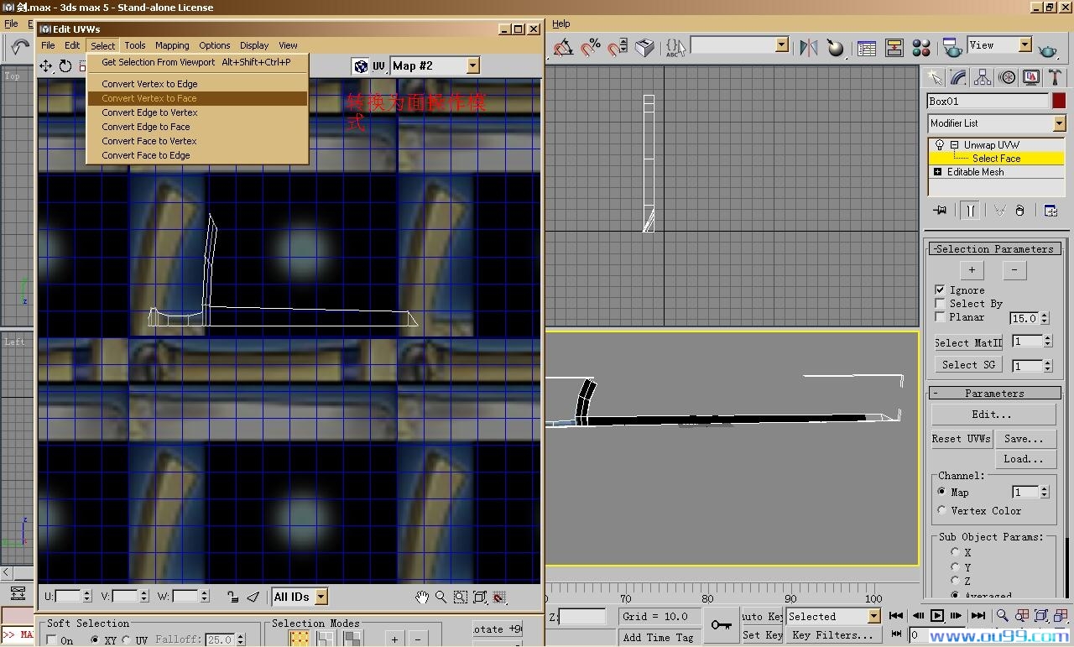The height and width of the screenshot is (647, 1074).
Task: Open the named selection sets dropdown
Action: pos(781,44)
